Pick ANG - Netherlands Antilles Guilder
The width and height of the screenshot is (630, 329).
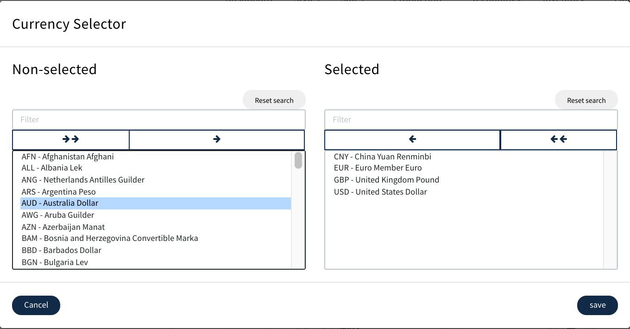pyautogui.click(x=83, y=180)
